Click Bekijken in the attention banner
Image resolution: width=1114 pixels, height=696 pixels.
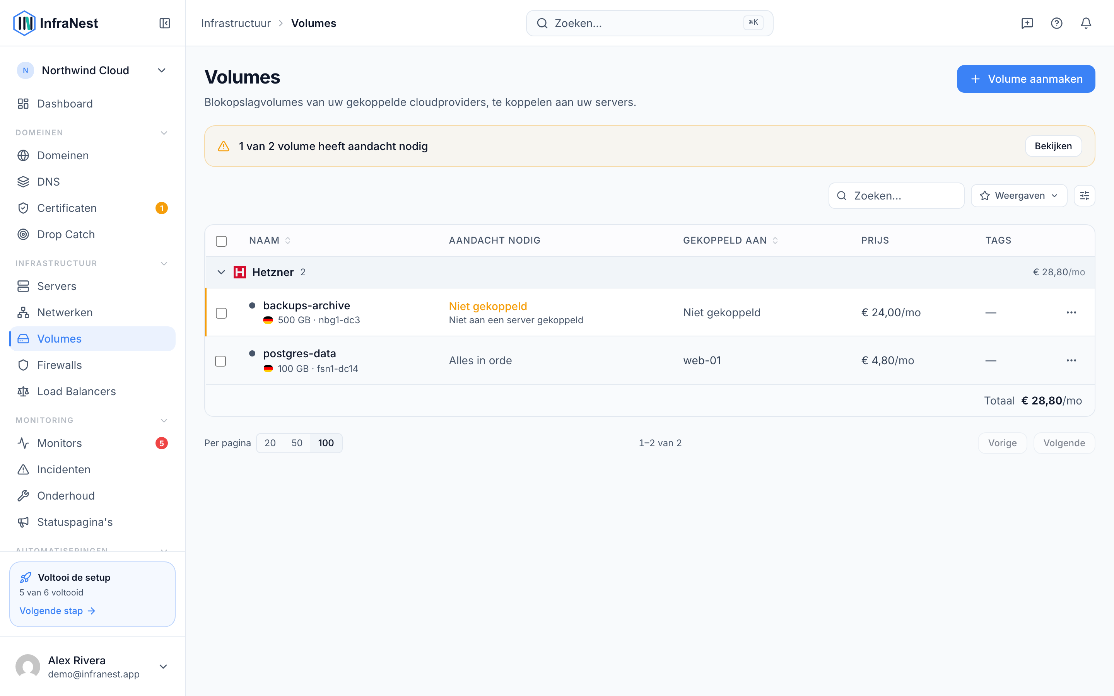pyautogui.click(x=1053, y=147)
